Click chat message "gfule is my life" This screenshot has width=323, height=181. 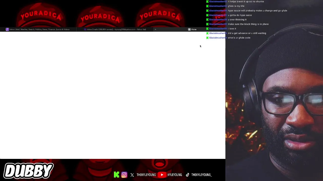point(236,6)
